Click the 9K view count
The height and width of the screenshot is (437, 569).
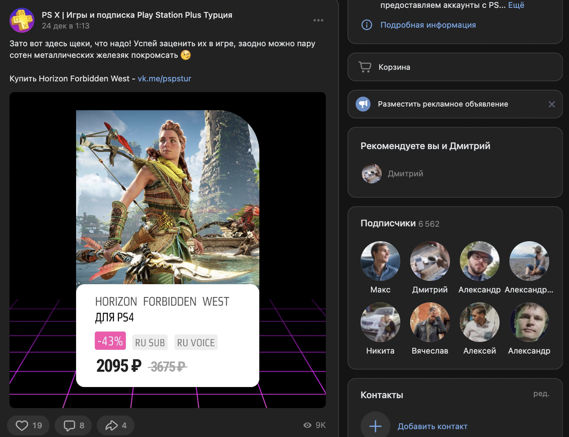click(x=320, y=425)
